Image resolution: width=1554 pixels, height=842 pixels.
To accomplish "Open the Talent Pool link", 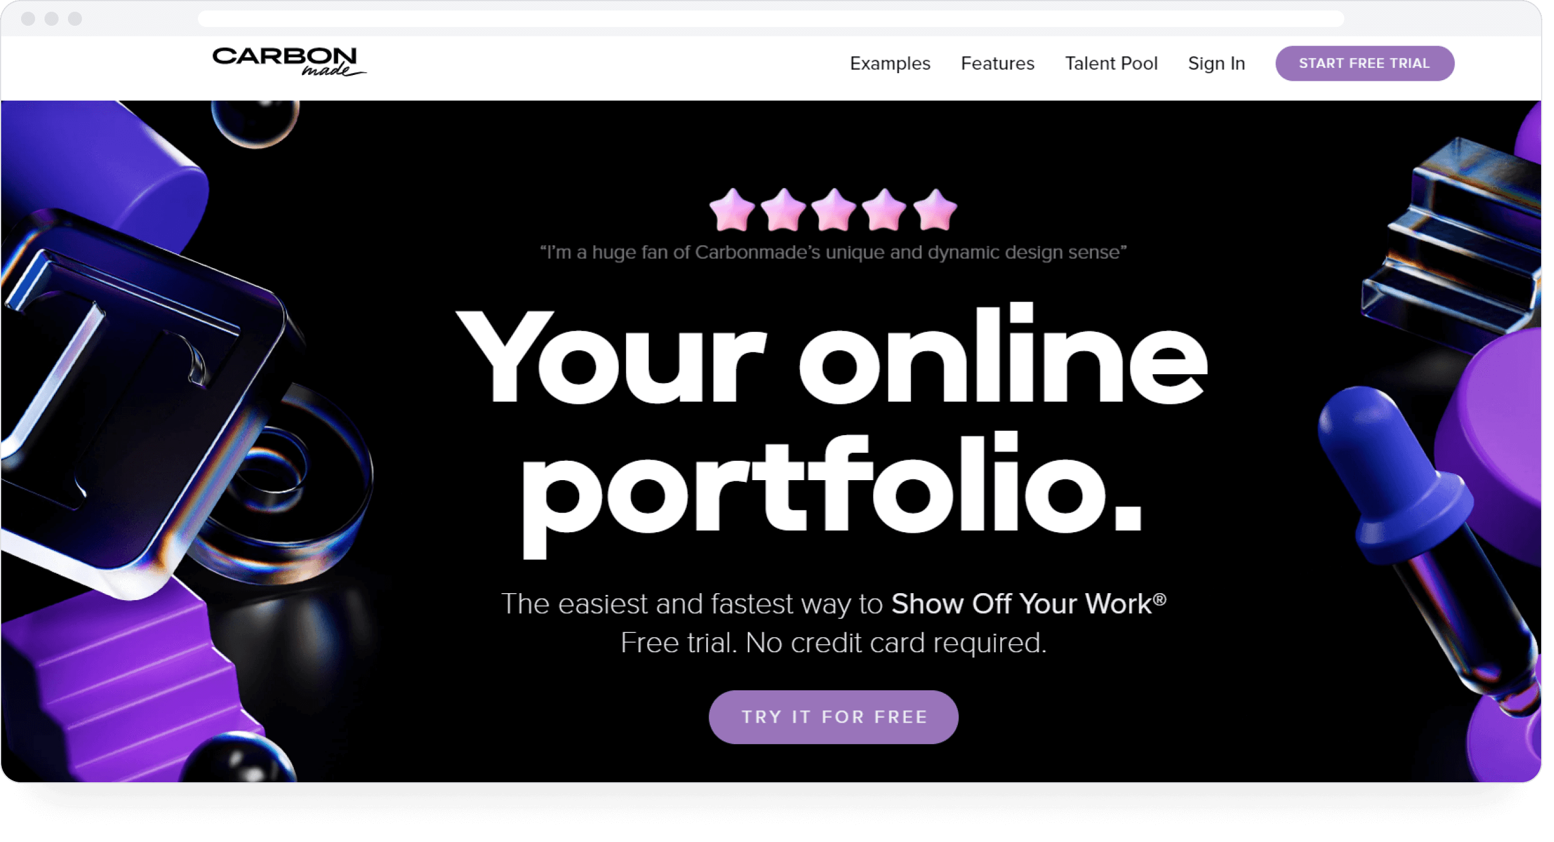I will point(1111,63).
